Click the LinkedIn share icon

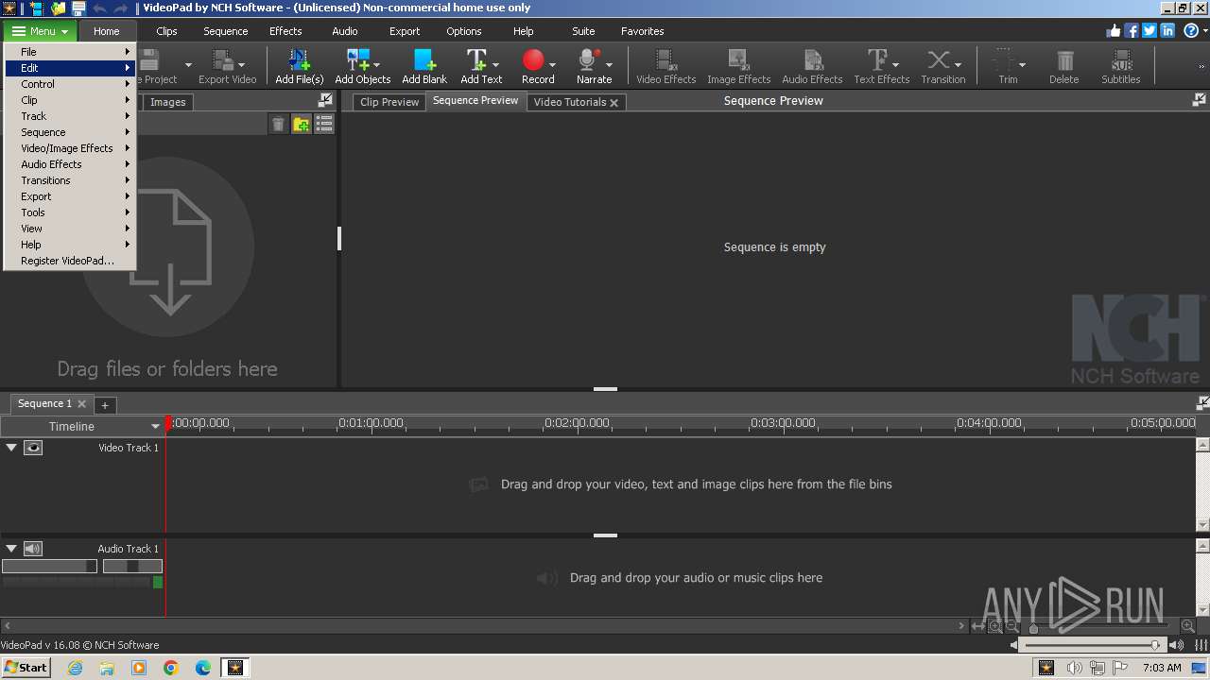click(x=1167, y=30)
